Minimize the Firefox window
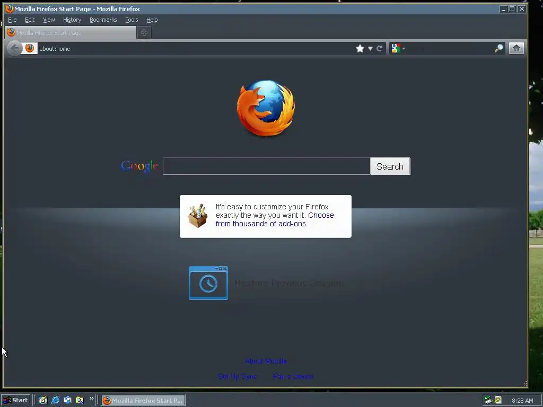The image size is (543, 407). 503,9
